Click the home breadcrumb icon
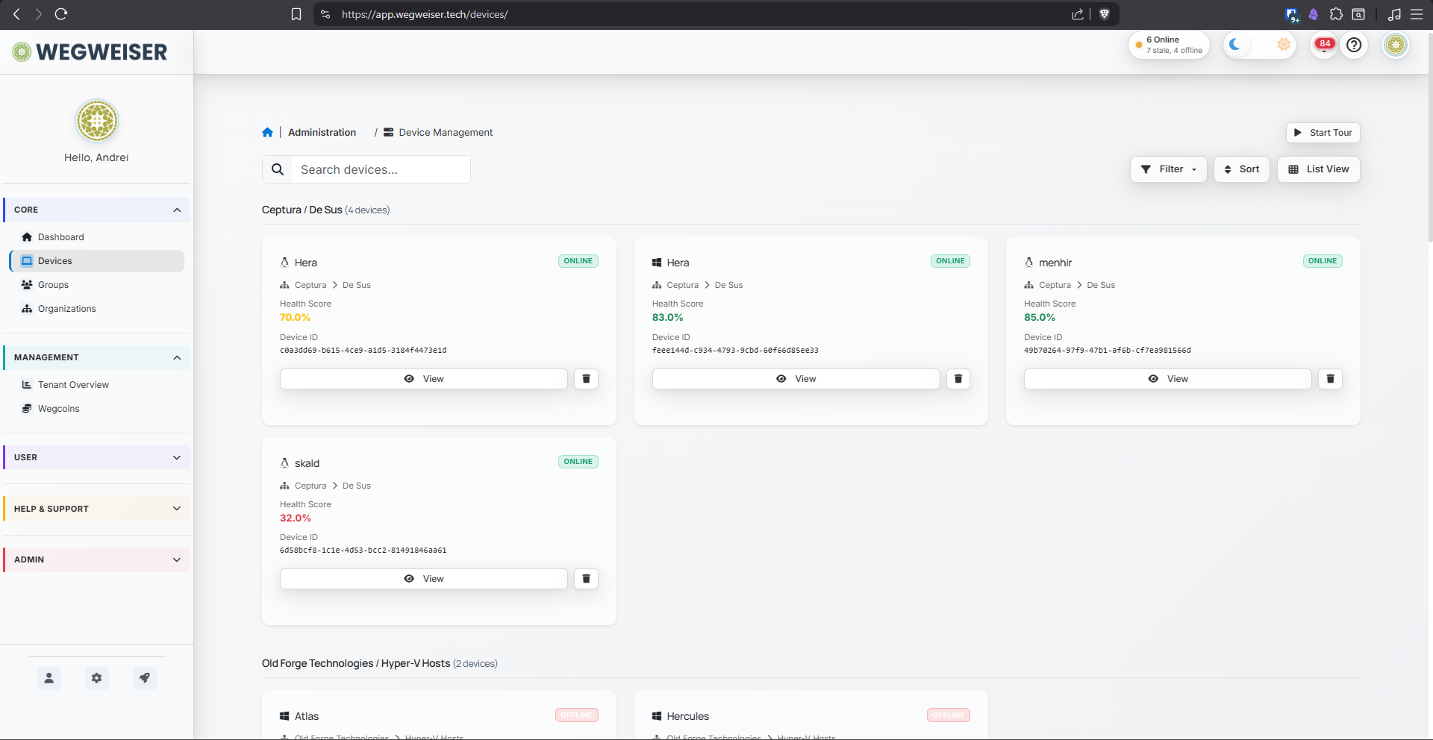The width and height of the screenshot is (1433, 740). tap(267, 133)
